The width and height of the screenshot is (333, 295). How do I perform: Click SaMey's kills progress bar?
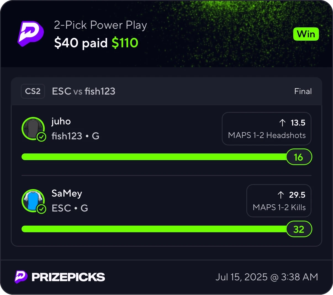(154, 229)
